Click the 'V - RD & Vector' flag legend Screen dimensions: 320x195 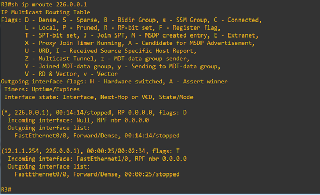pyautogui.click(x=51, y=74)
